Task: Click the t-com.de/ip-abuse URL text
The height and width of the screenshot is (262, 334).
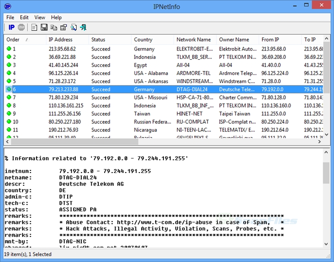Action: pos(164,222)
